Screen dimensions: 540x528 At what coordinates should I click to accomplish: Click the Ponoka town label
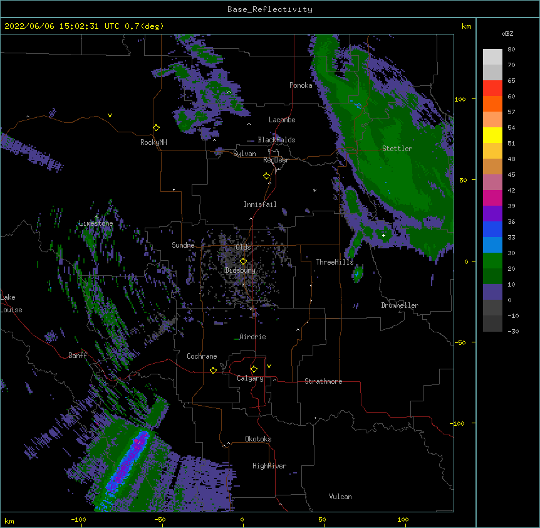[x=301, y=85]
